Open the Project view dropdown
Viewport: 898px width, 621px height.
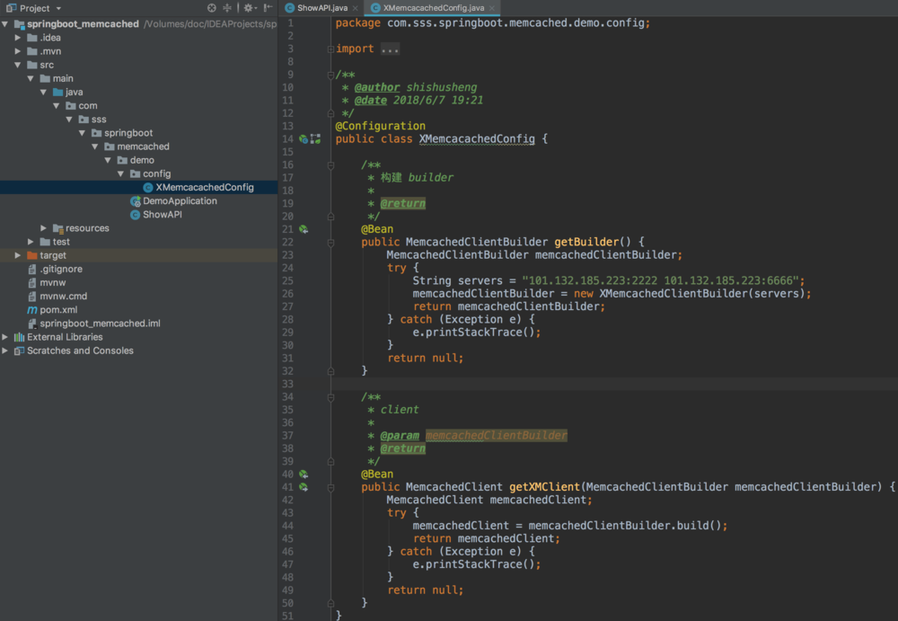coord(58,8)
